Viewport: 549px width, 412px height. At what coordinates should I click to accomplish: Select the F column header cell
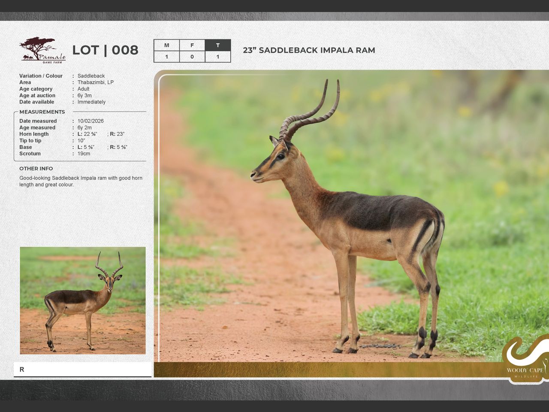(192, 45)
